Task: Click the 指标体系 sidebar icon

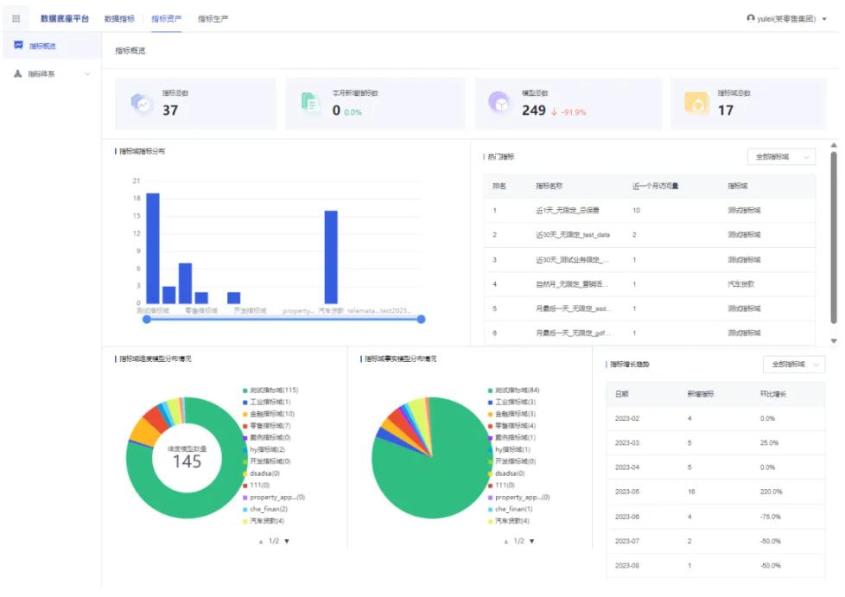Action: pyautogui.click(x=18, y=73)
